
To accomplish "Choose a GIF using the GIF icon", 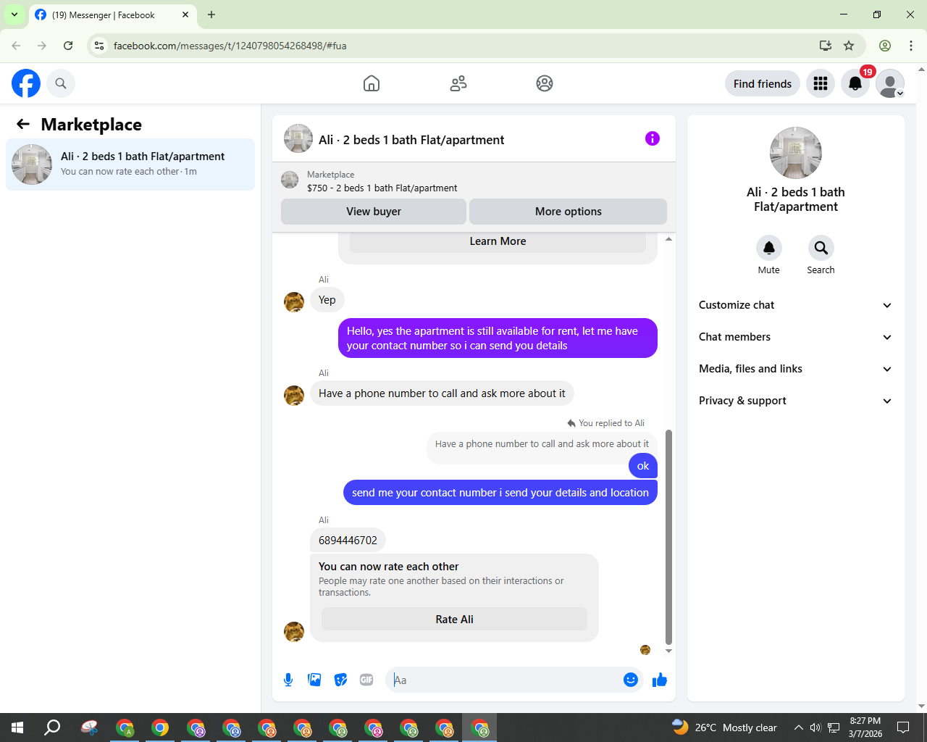I will pos(366,680).
